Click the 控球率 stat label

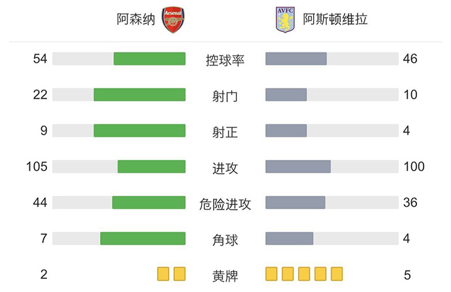(x=225, y=59)
